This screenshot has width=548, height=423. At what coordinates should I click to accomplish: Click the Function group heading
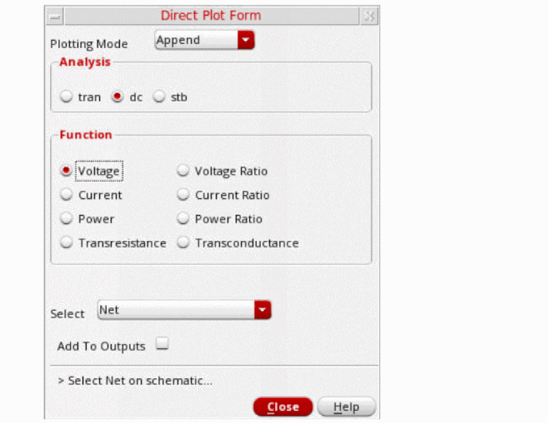tap(85, 135)
